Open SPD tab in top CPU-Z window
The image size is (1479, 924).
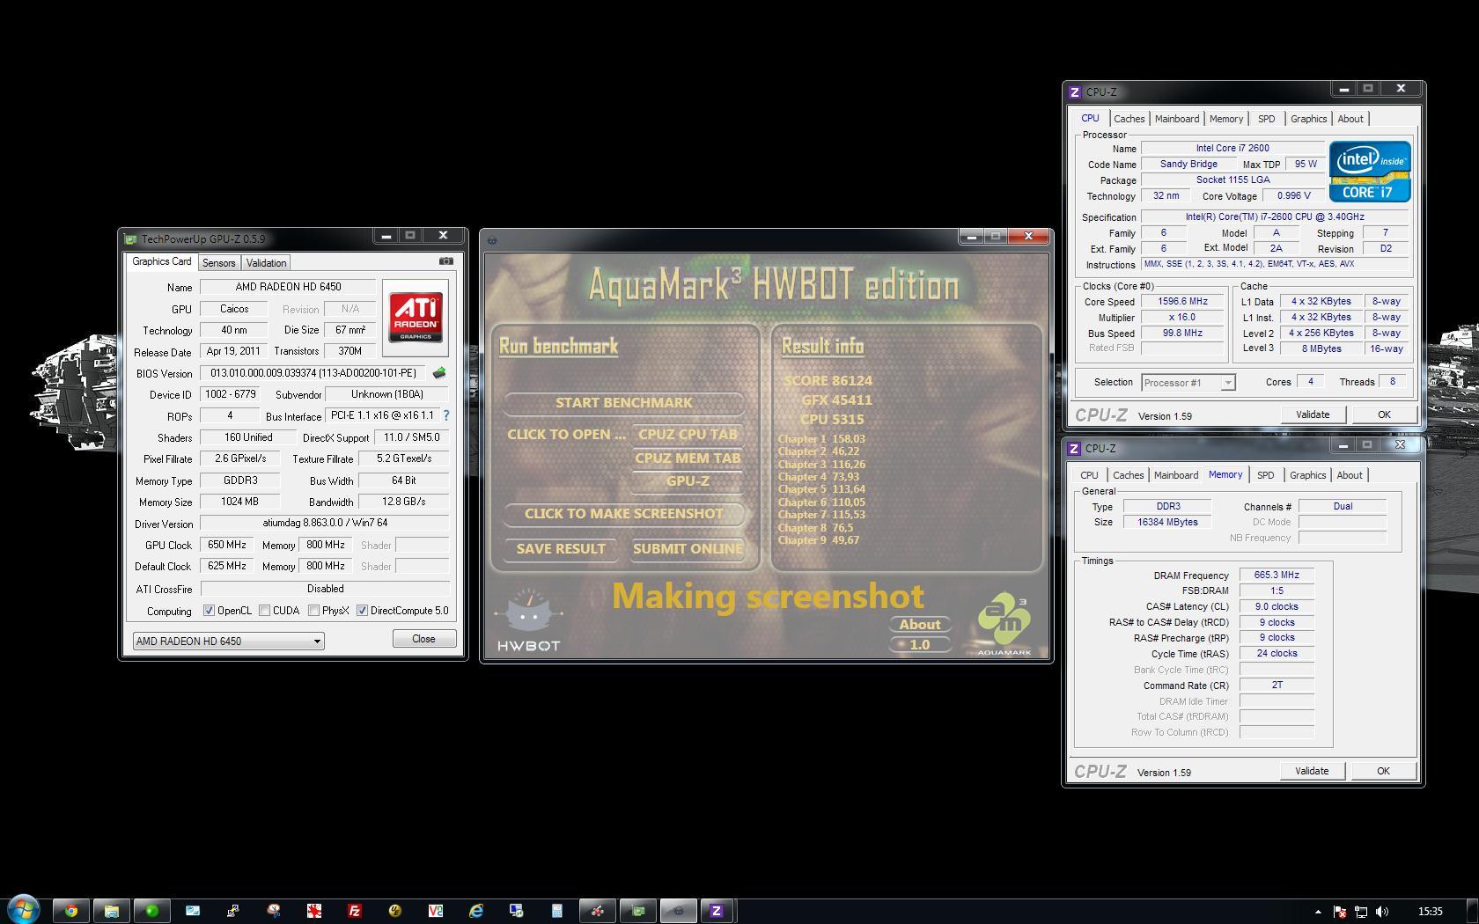point(1266,119)
